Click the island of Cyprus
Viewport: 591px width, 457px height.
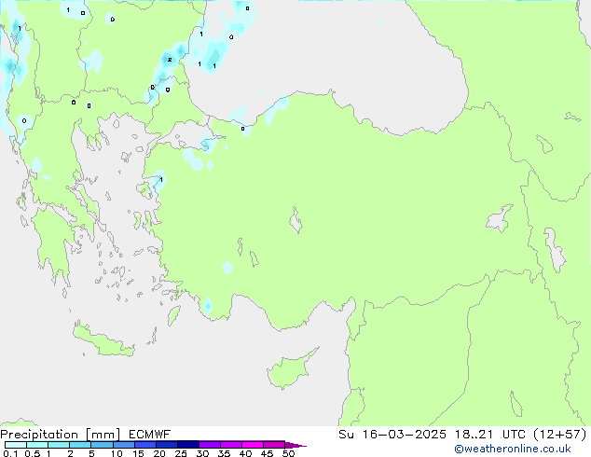point(290,363)
